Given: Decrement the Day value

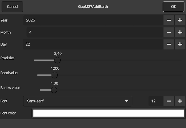Looking at the screenshot, I should 169,44.
